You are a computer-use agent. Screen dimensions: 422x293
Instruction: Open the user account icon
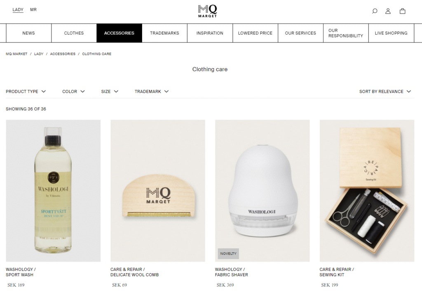[388, 11]
